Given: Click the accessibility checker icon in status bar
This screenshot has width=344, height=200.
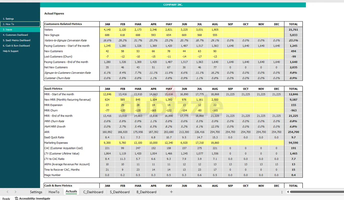Looking at the screenshot, I should pyautogui.click(x=16, y=198).
